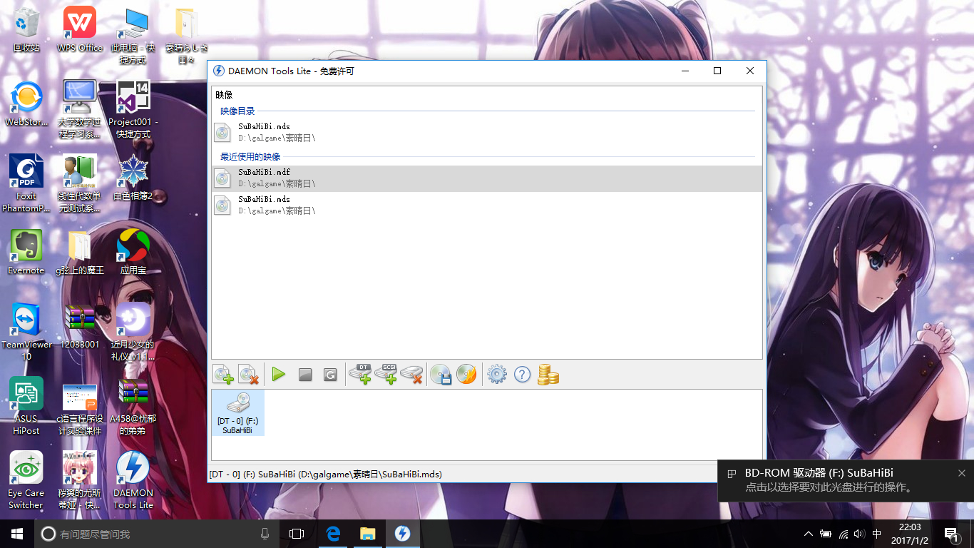
Task: Click the BD-ROM 驱动器 (F:) notification
Action: tap(845, 480)
